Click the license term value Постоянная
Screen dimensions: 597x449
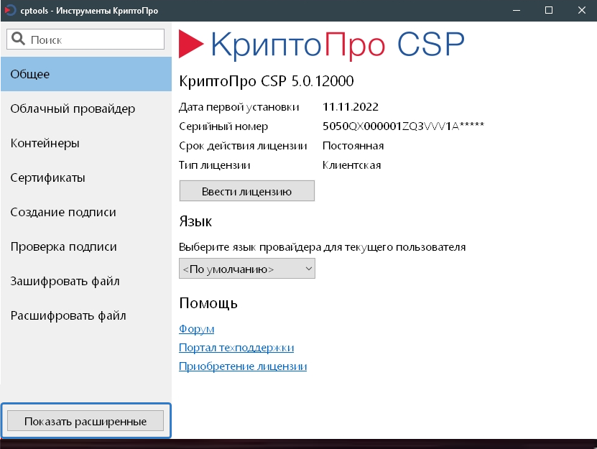[353, 146]
